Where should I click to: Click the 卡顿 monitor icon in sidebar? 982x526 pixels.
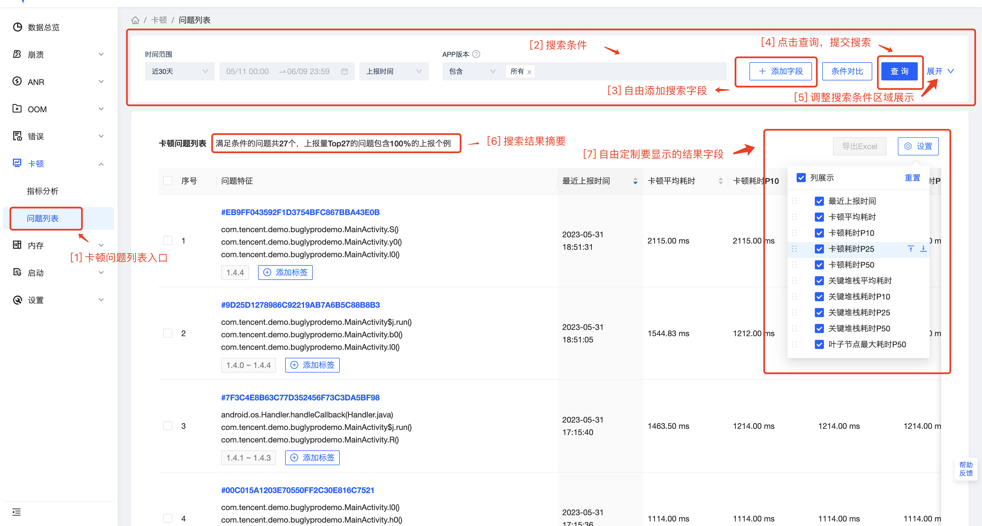tap(17, 163)
